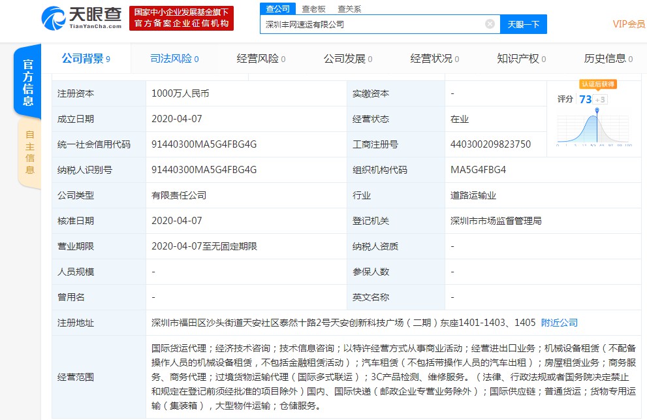The width and height of the screenshot is (647, 420).
Task: Select the 查老板 search tab
Action: tap(313, 8)
